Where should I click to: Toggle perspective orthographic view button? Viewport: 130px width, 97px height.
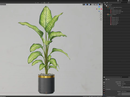click(x=101, y=19)
